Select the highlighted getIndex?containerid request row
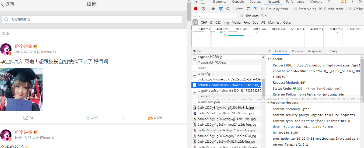 point(226,85)
